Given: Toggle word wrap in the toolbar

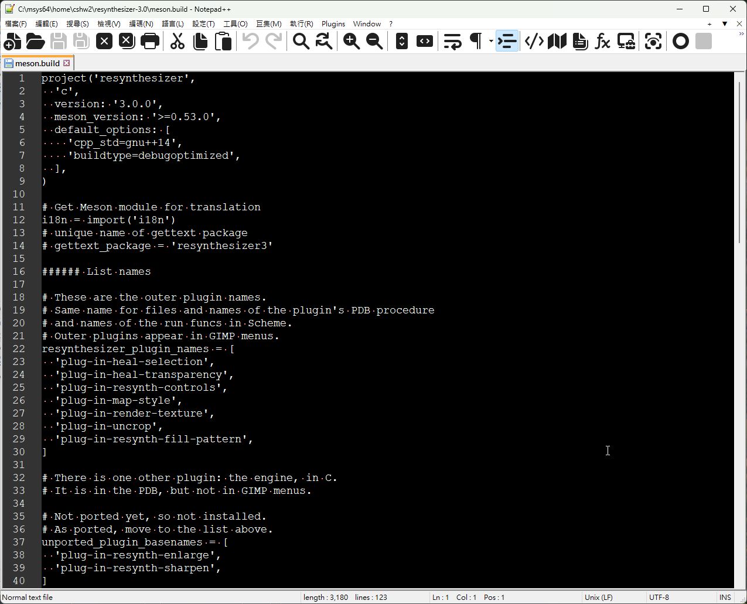Looking at the screenshot, I should [452, 41].
